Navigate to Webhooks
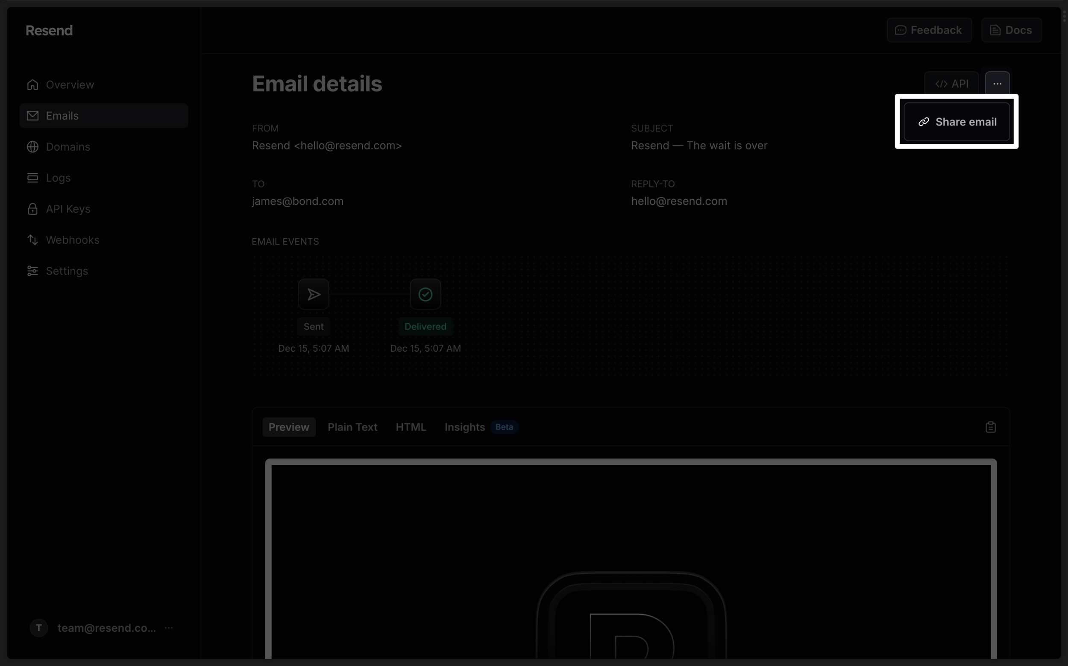The image size is (1068, 666). (x=104, y=240)
